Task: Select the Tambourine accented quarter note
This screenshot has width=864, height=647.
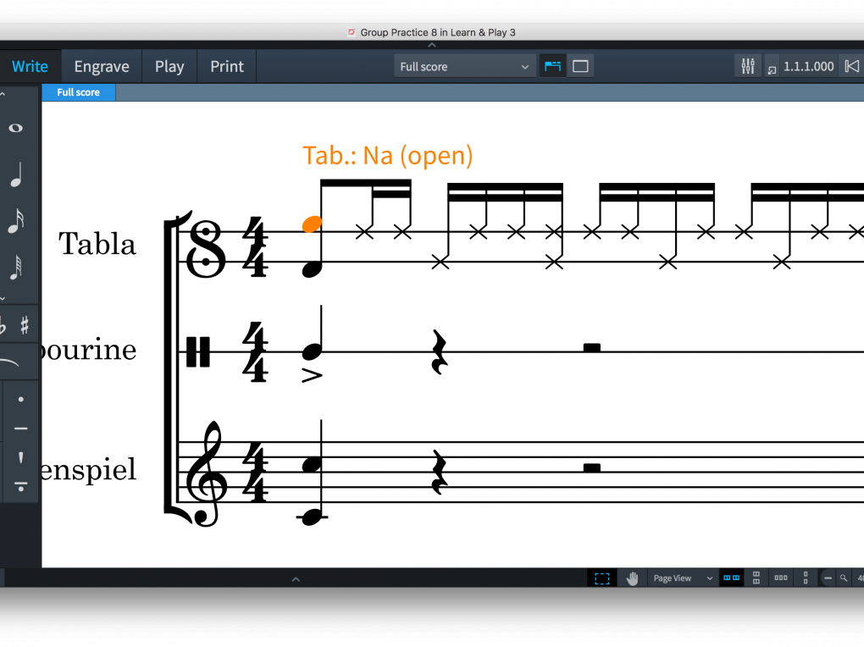Action: pos(313,351)
